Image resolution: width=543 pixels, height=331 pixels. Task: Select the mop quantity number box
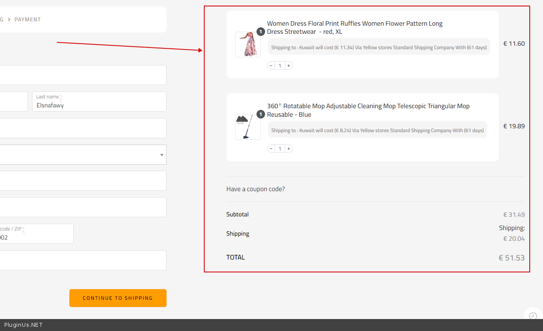pos(280,149)
